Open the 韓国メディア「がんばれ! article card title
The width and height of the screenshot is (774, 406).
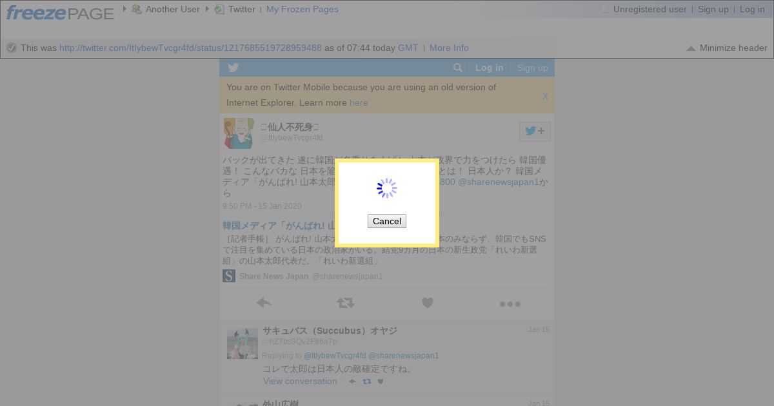[x=279, y=226]
